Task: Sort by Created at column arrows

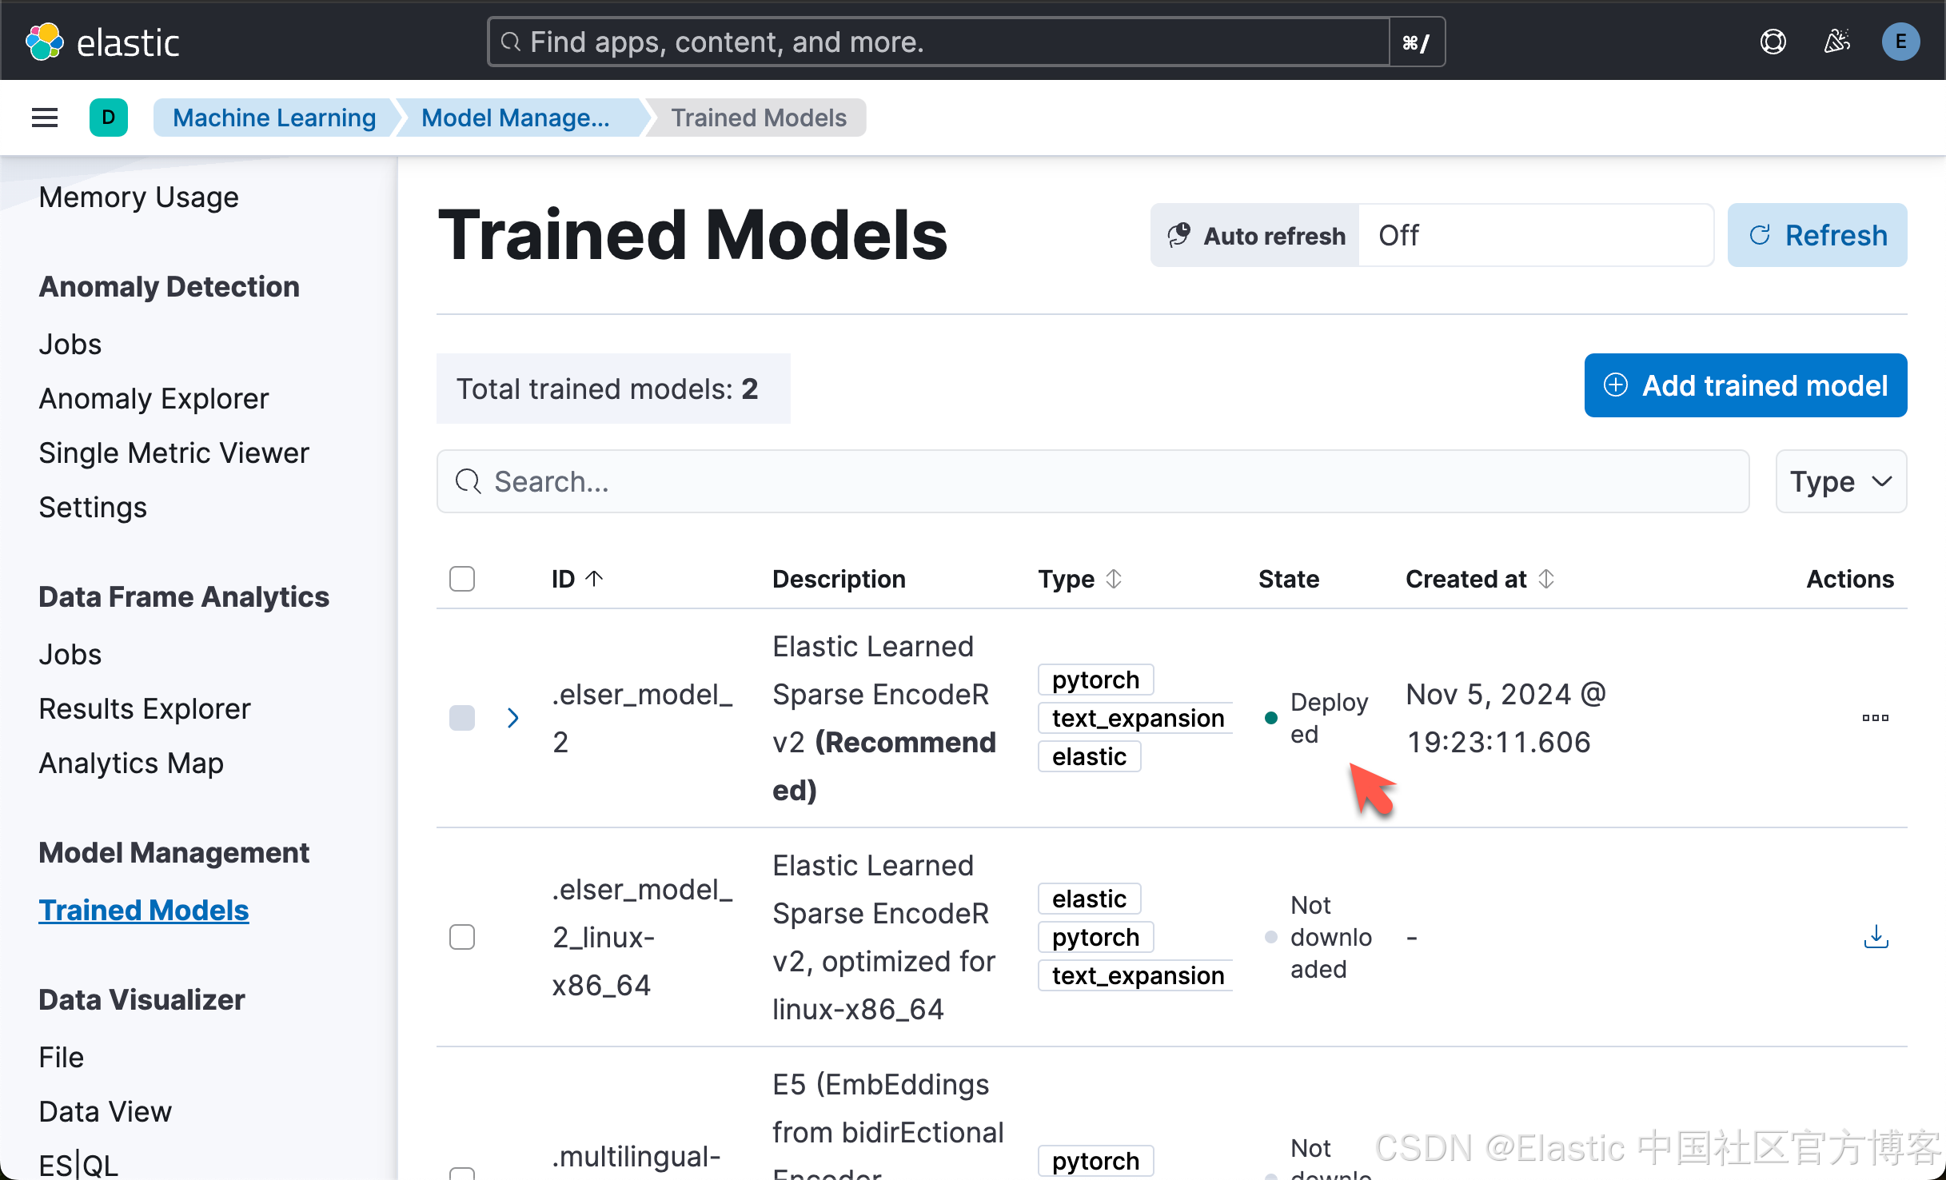Action: tap(1546, 578)
